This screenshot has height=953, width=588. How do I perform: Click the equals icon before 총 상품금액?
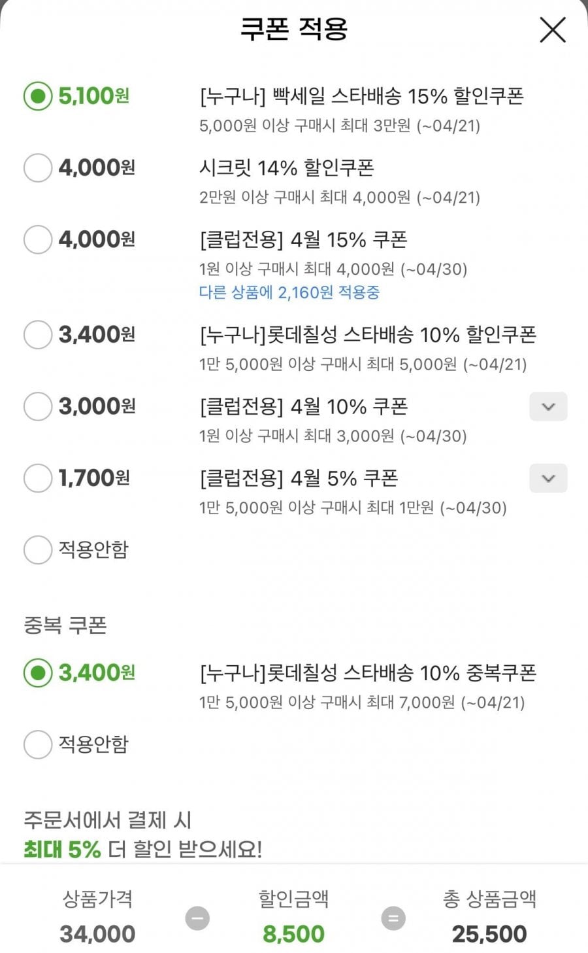coord(393,918)
